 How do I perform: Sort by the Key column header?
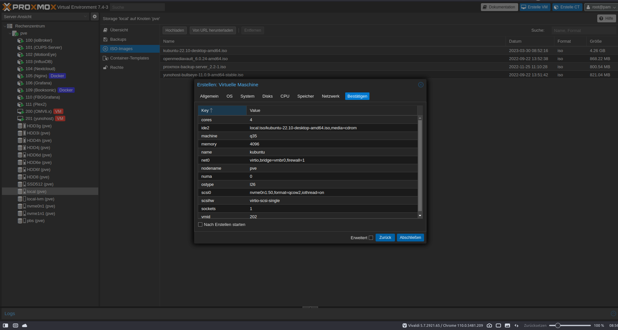point(222,111)
